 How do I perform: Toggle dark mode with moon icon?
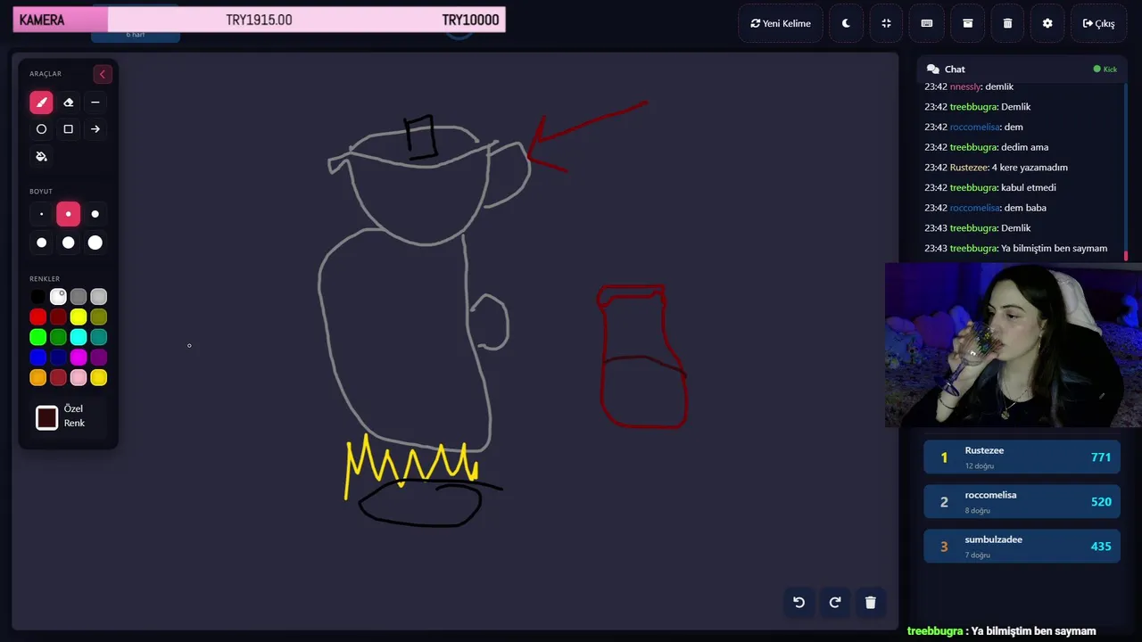click(x=846, y=23)
